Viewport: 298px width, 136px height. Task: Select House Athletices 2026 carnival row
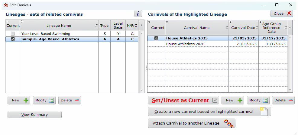[196, 44]
